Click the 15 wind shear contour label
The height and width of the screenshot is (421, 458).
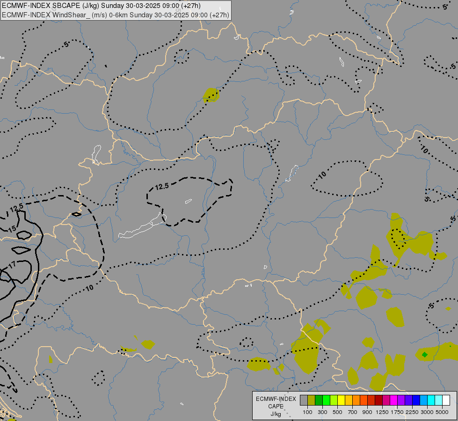(x=12, y=229)
